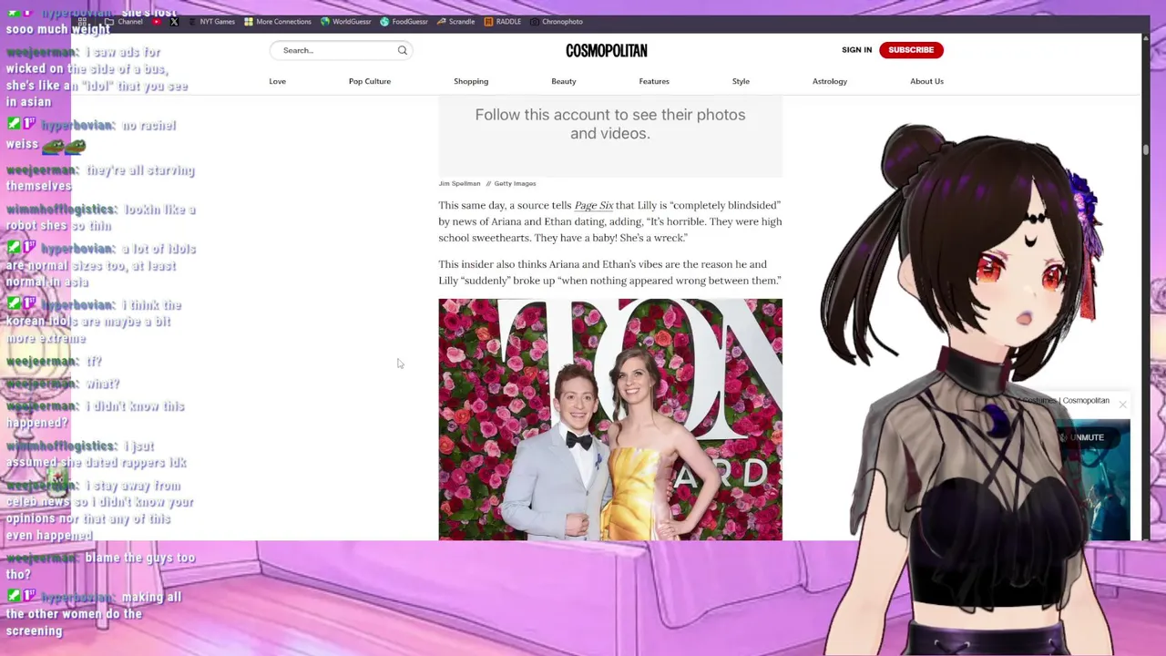1166x656 pixels.
Task: Open the Channel bookmarks folder
Action: pyautogui.click(x=124, y=22)
